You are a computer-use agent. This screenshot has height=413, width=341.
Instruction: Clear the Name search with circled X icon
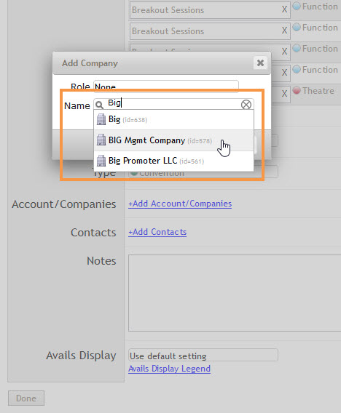pyautogui.click(x=246, y=105)
